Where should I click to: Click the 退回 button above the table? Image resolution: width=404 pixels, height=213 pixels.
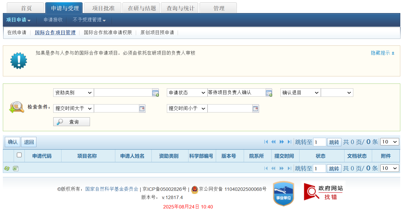pyautogui.click(x=29, y=142)
